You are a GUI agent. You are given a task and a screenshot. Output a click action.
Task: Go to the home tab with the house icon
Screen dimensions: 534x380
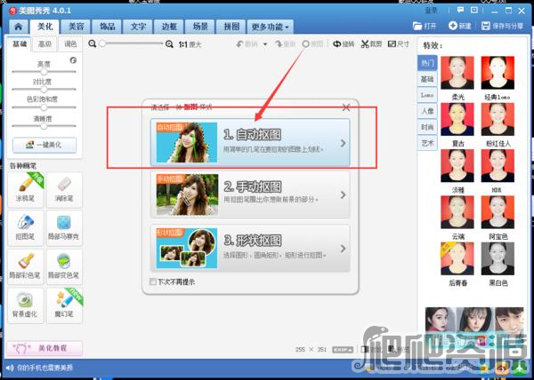pyautogui.click(x=19, y=27)
